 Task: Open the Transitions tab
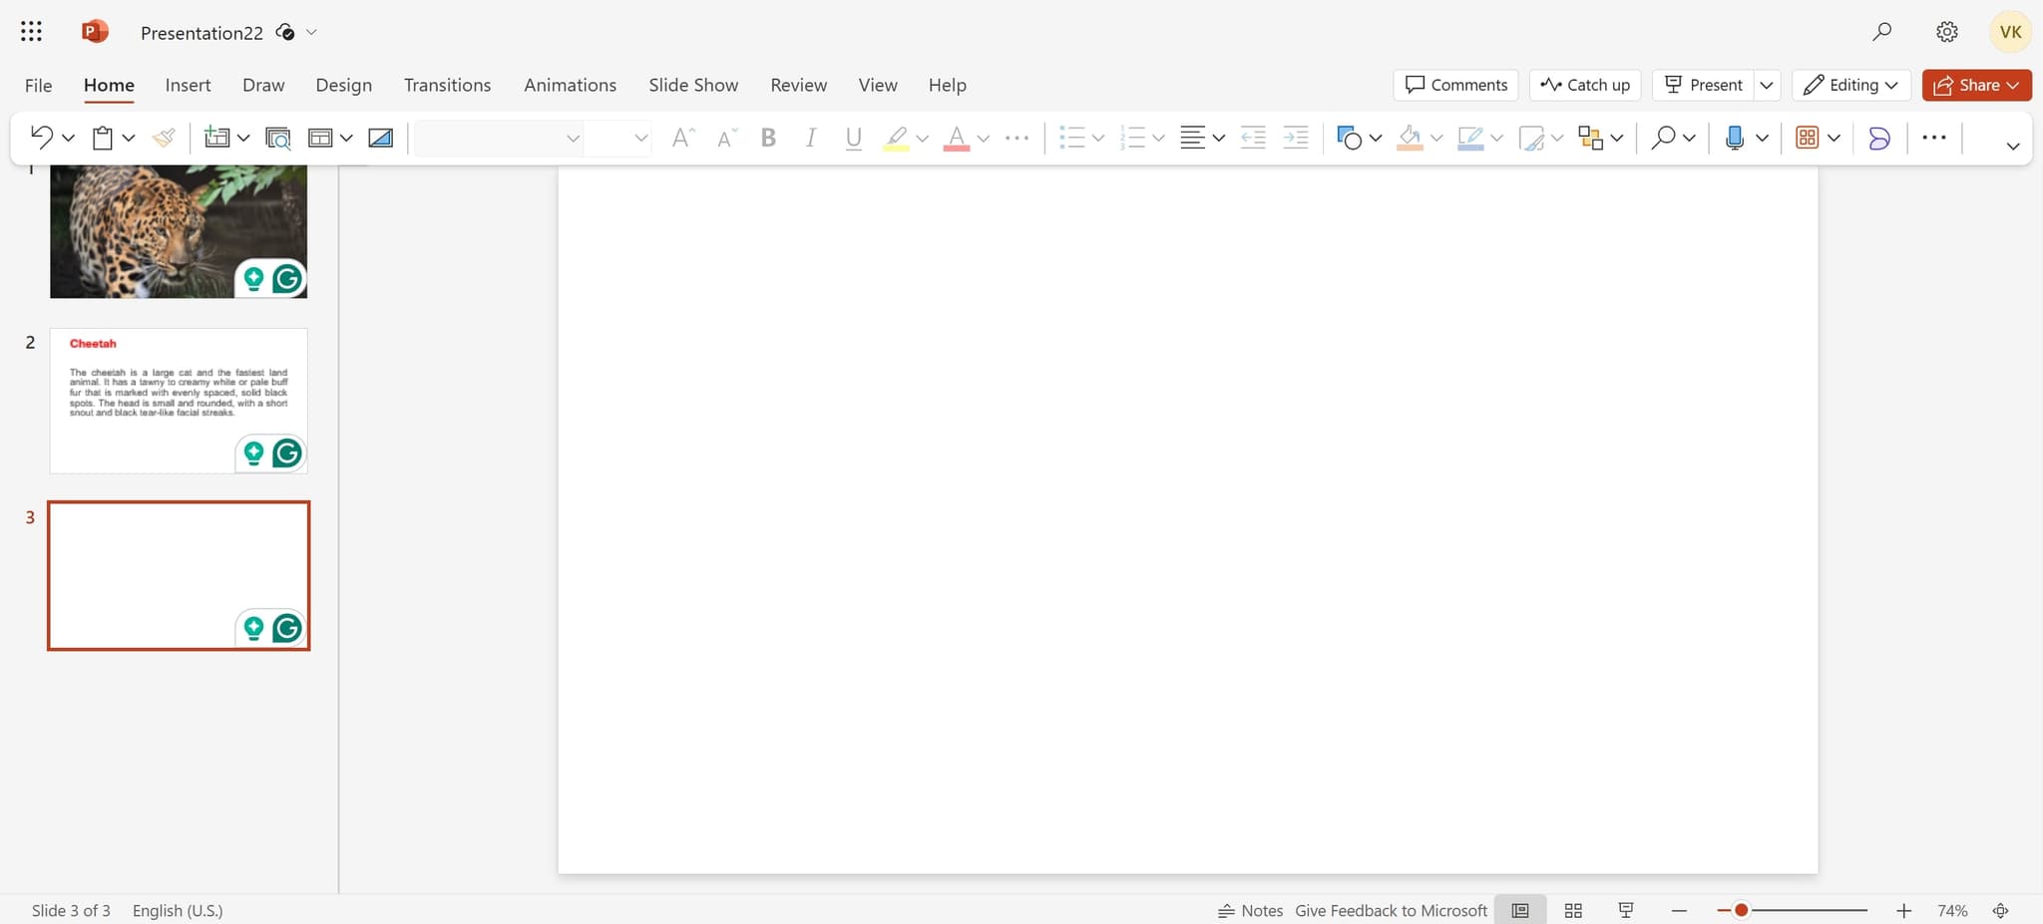coord(447,85)
